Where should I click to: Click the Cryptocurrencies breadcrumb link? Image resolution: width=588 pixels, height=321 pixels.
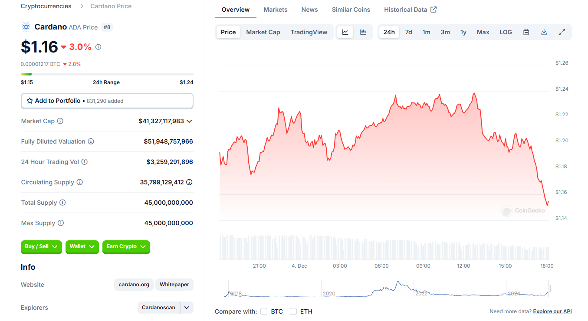(46, 6)
